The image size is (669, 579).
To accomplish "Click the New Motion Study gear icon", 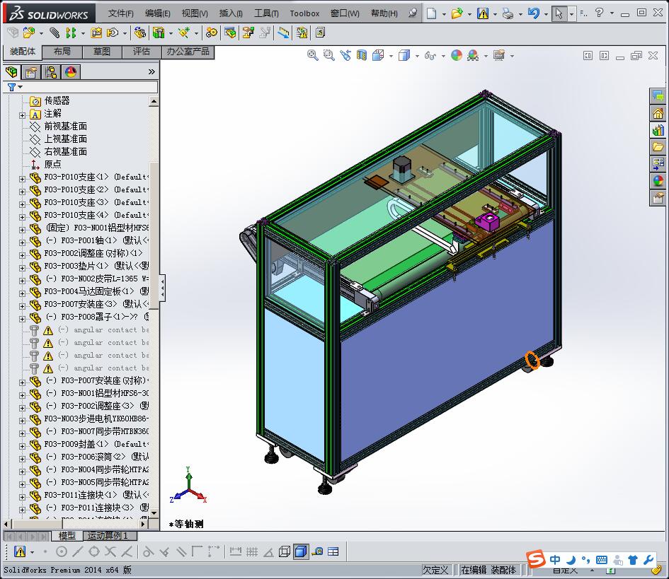I will click(x=211, y=33).
